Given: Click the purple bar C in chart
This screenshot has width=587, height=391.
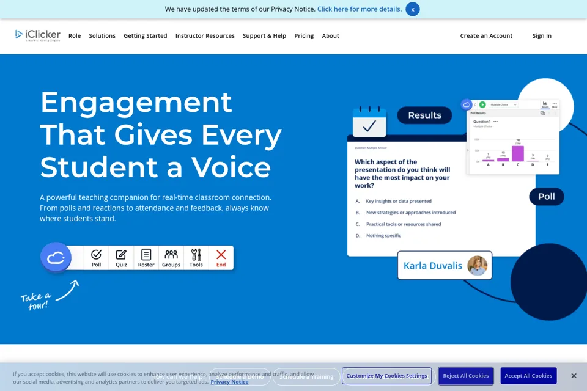Looking at the screenshot, I should tap(518, 153).
